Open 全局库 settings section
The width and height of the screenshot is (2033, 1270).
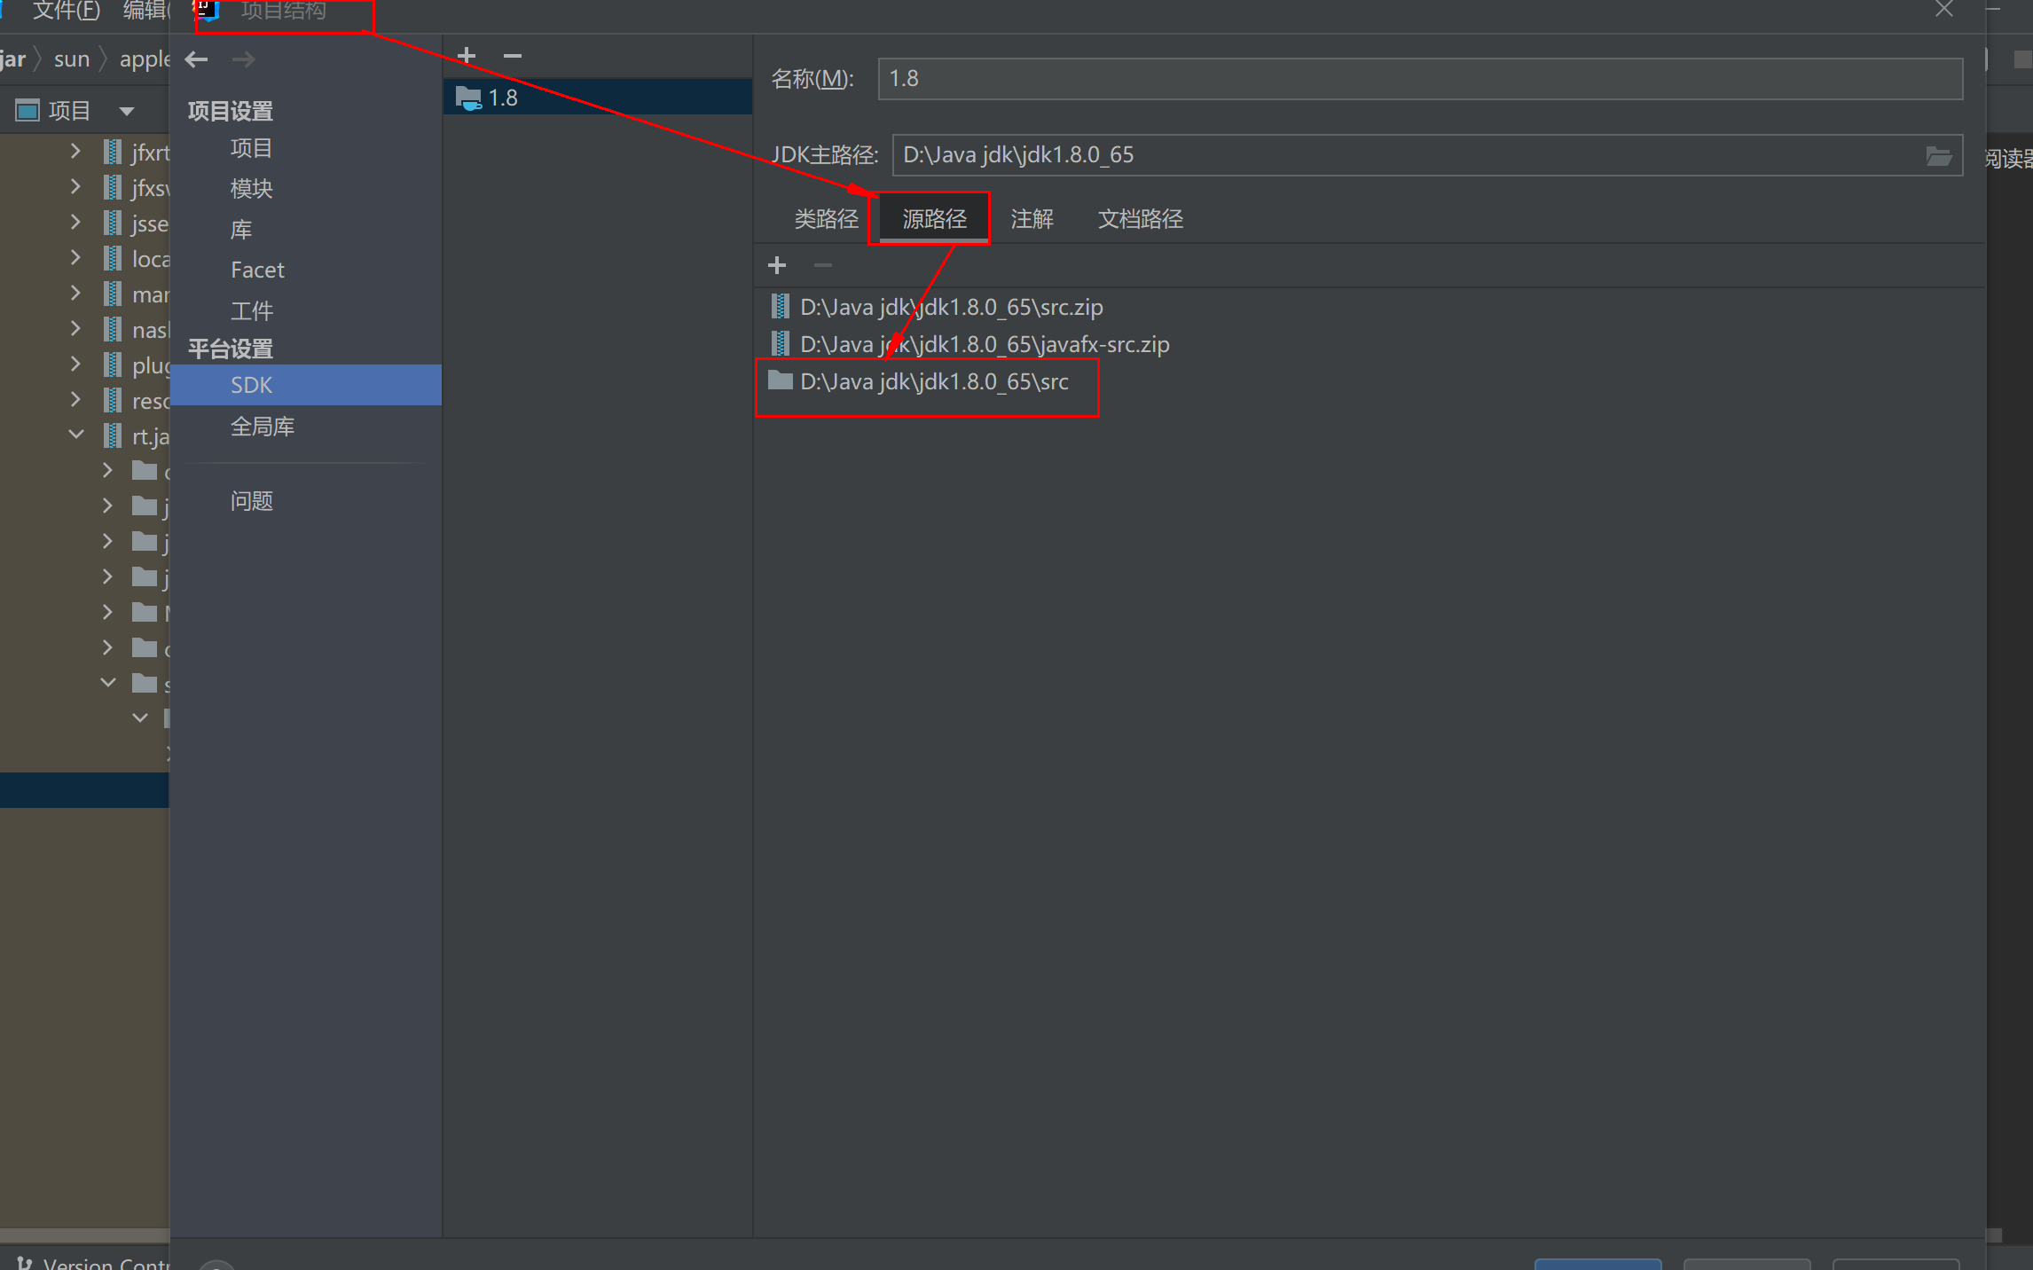click(263, 427)
